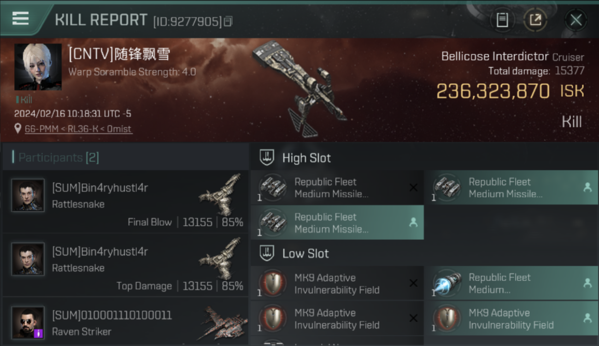Image resolution: width=599 pixels, height=346 pixels.
Task: Click the share export icon
Action: click(x=535, y=20)
